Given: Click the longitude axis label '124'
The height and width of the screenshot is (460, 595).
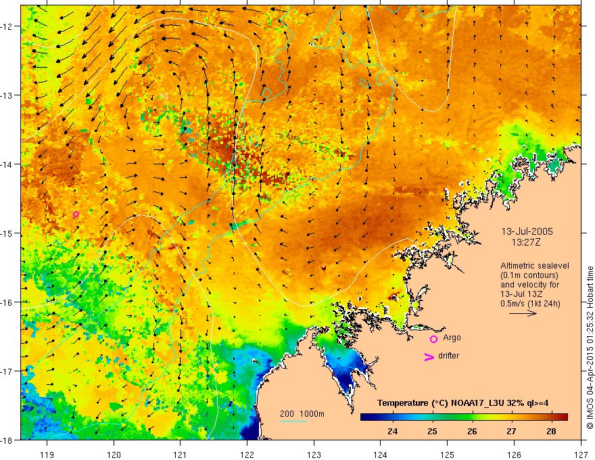Looking at the screenshot, I should [381, 455].
